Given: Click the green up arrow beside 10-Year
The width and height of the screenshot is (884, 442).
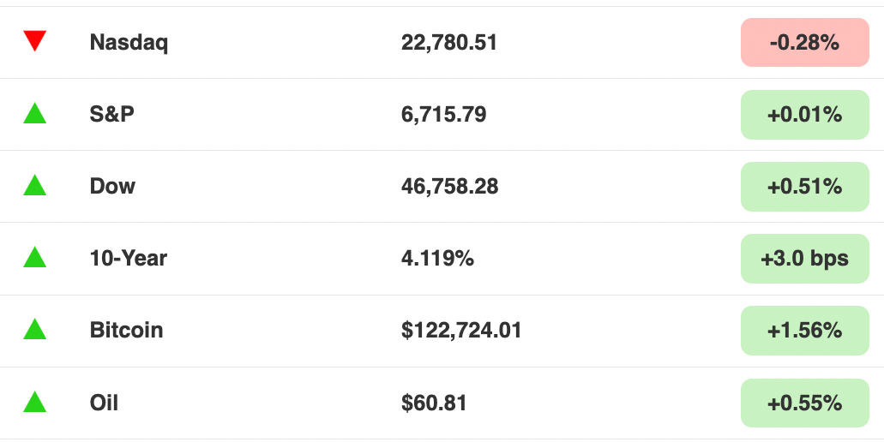Looking at the screenshot, I should (x=34, y=257).
